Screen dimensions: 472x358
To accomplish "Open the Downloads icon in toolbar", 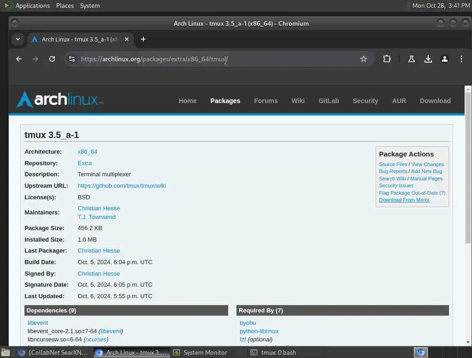I will pyautogui.click(x=428, y=59).
